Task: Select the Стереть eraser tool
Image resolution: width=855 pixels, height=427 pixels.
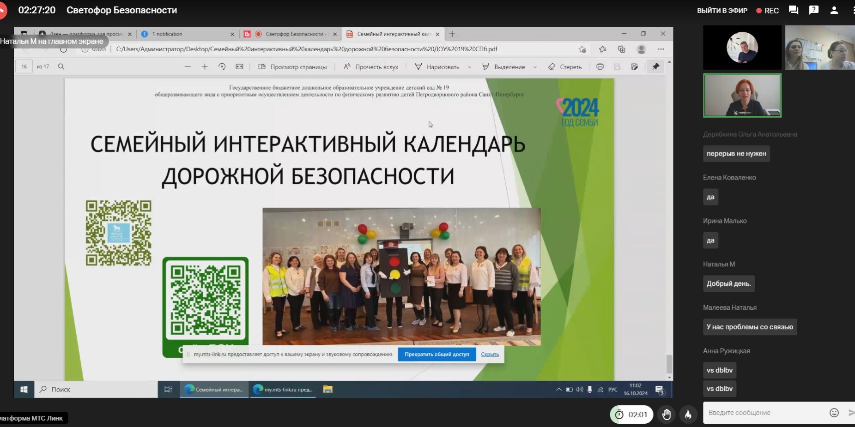Action: point(565,67)
